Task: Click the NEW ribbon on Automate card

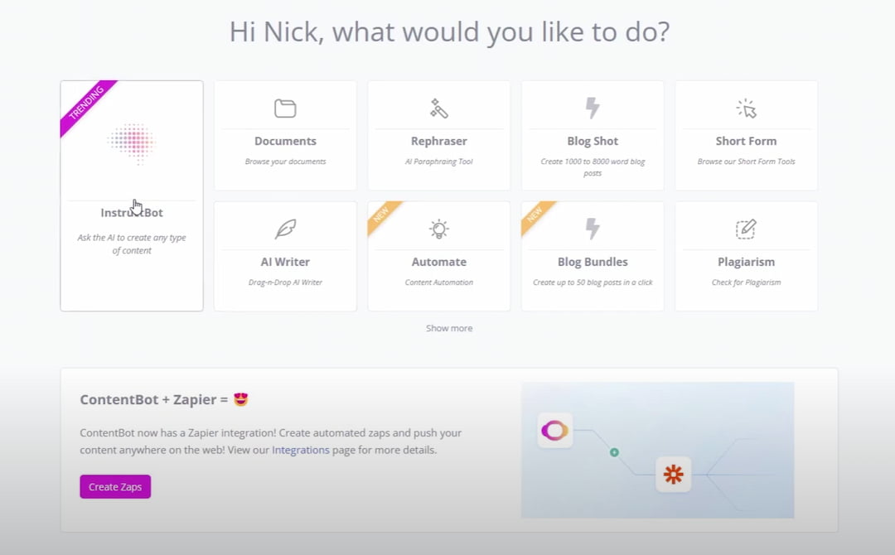Action: coord(382,215)
